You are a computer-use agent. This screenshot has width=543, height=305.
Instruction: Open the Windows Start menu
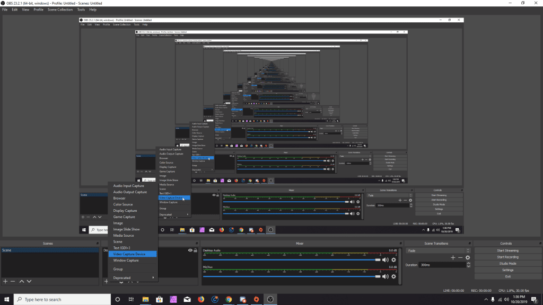click(6, 299)
